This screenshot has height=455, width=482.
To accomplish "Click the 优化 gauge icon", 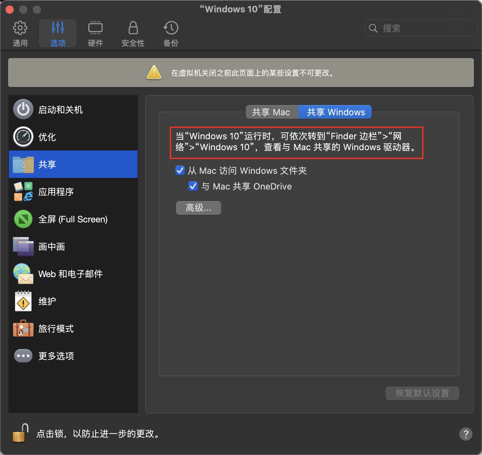I will coord(23,137).
